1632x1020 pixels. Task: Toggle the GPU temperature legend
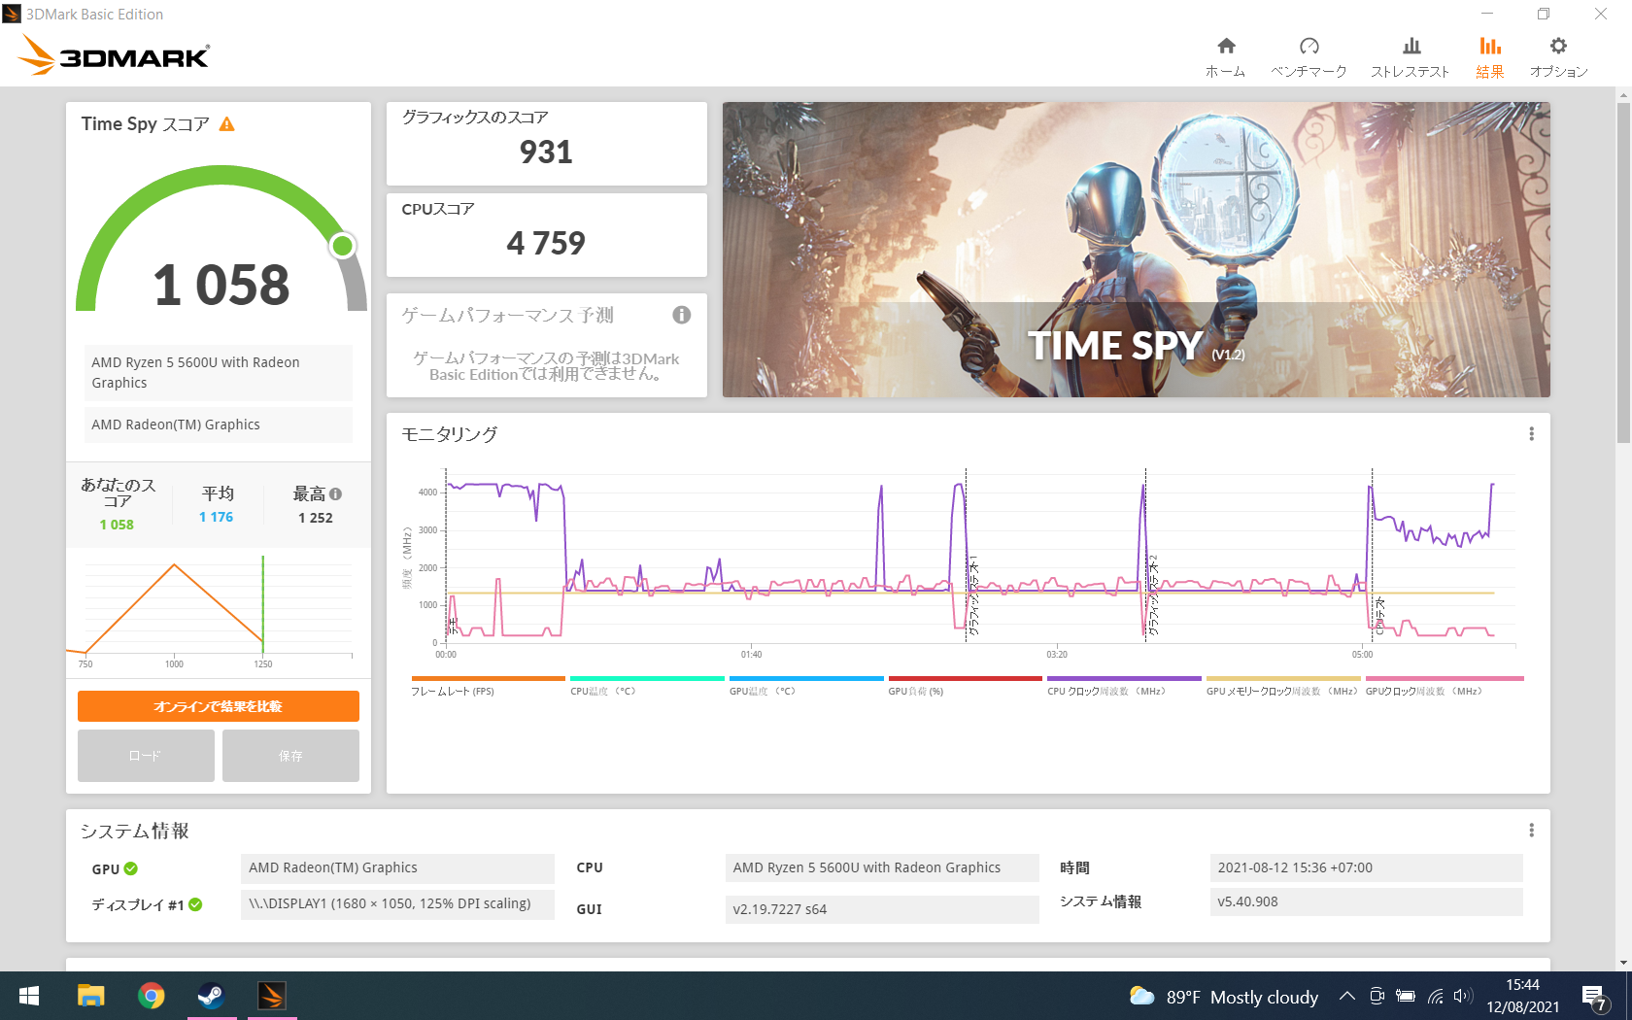tap(806, 686)
